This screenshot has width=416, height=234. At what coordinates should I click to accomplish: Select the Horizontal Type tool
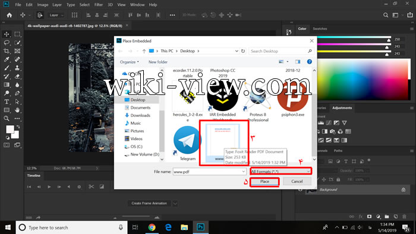pos(7,102)
